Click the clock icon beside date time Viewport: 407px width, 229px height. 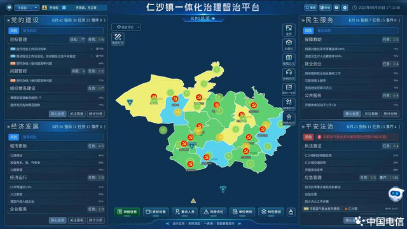pos(354,8)
